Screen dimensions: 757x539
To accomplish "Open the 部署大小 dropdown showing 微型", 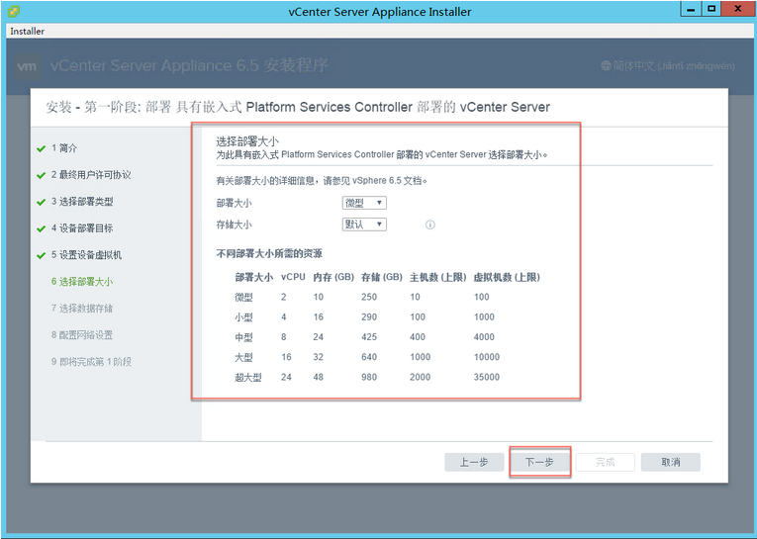I will tap(364, 203).
